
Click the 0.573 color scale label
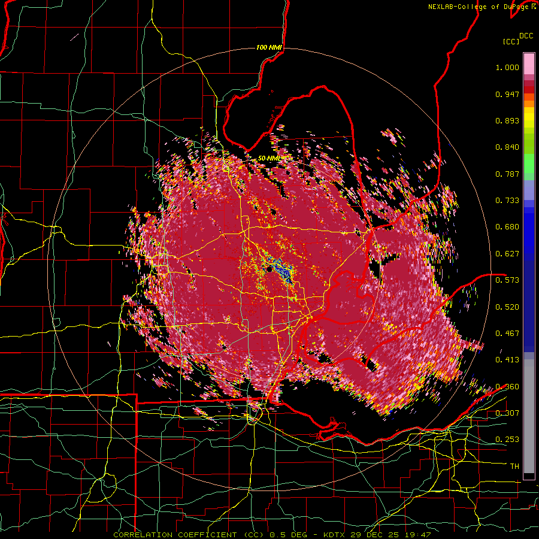507,280
